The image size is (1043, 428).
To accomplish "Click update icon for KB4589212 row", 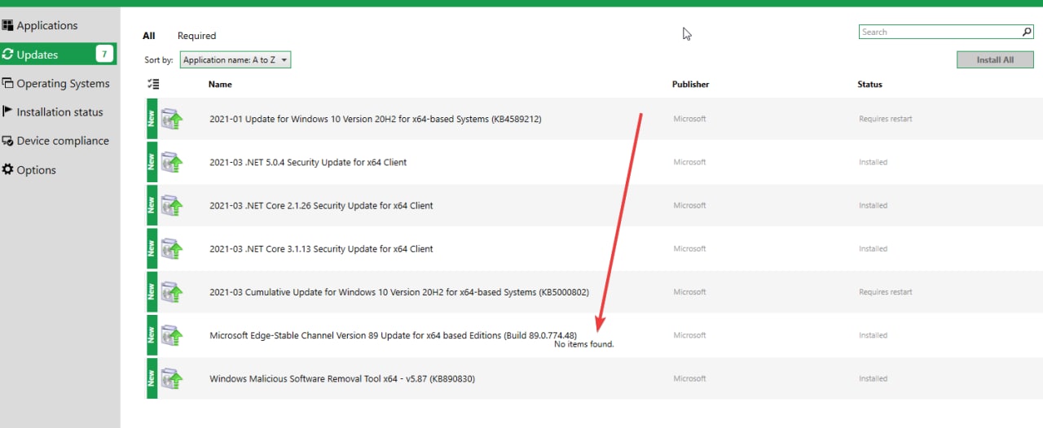I will 171,119.
